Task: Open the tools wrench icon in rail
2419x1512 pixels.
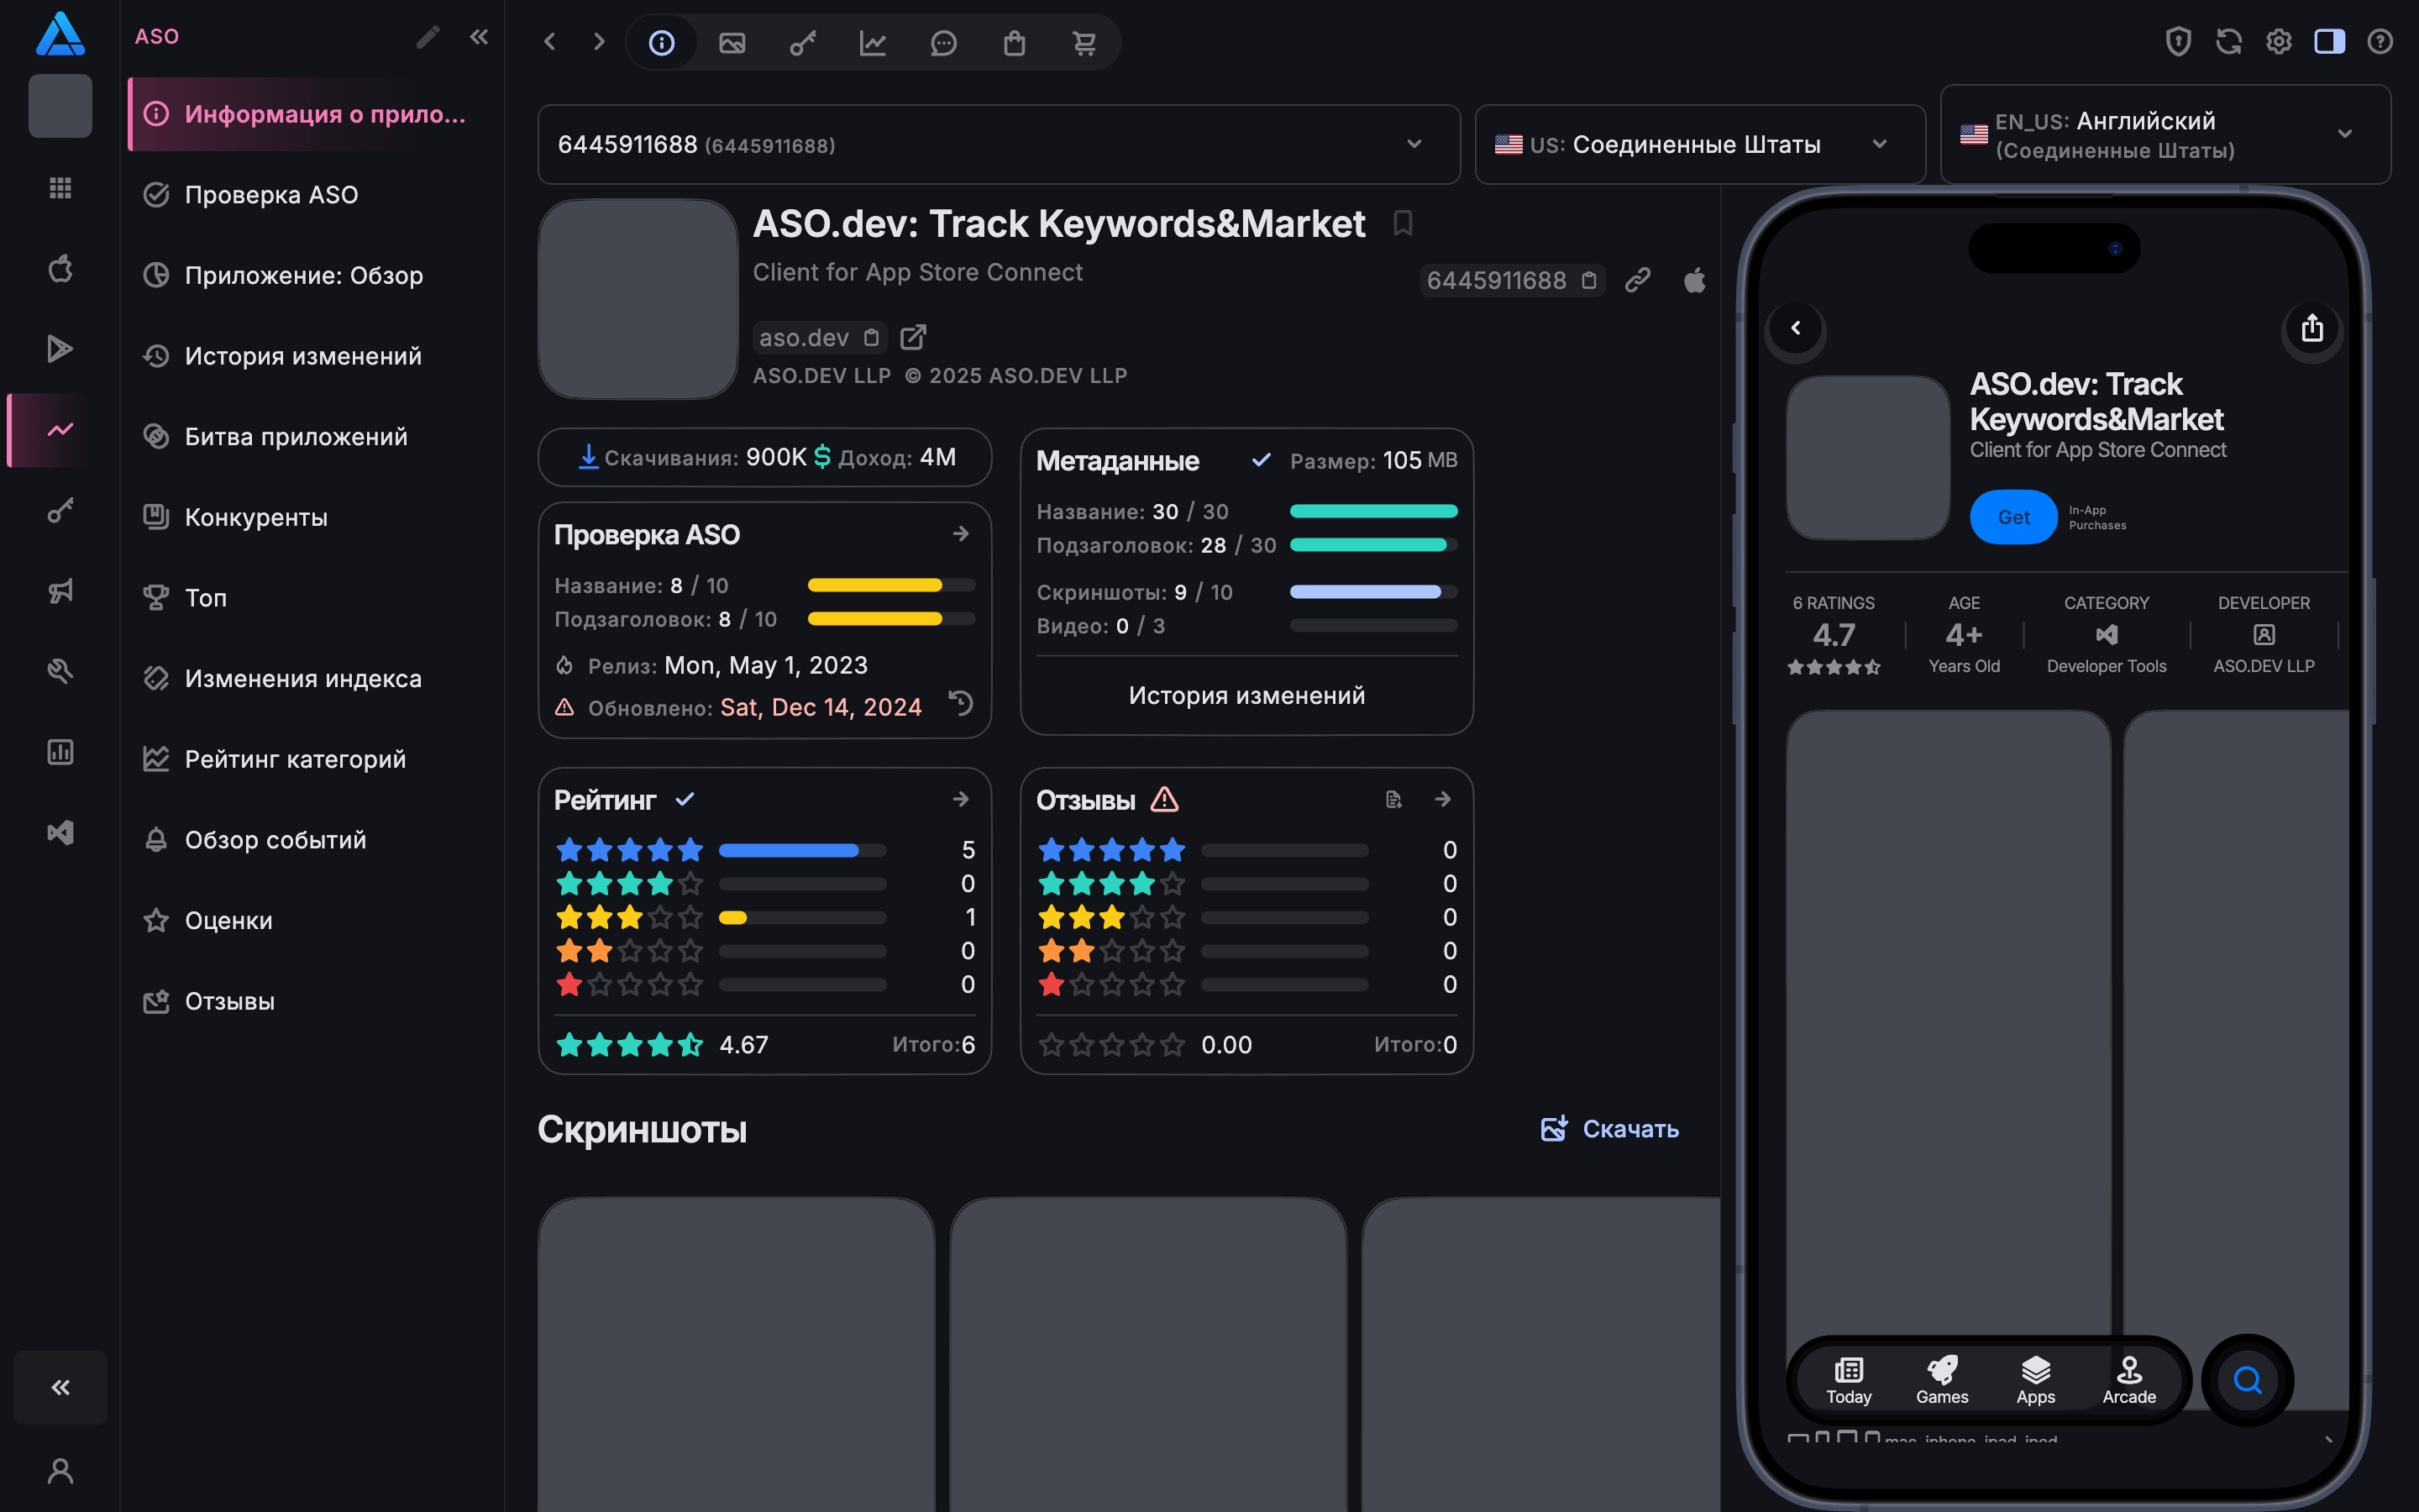Action: pyautogui.click(x=60, y=671)
